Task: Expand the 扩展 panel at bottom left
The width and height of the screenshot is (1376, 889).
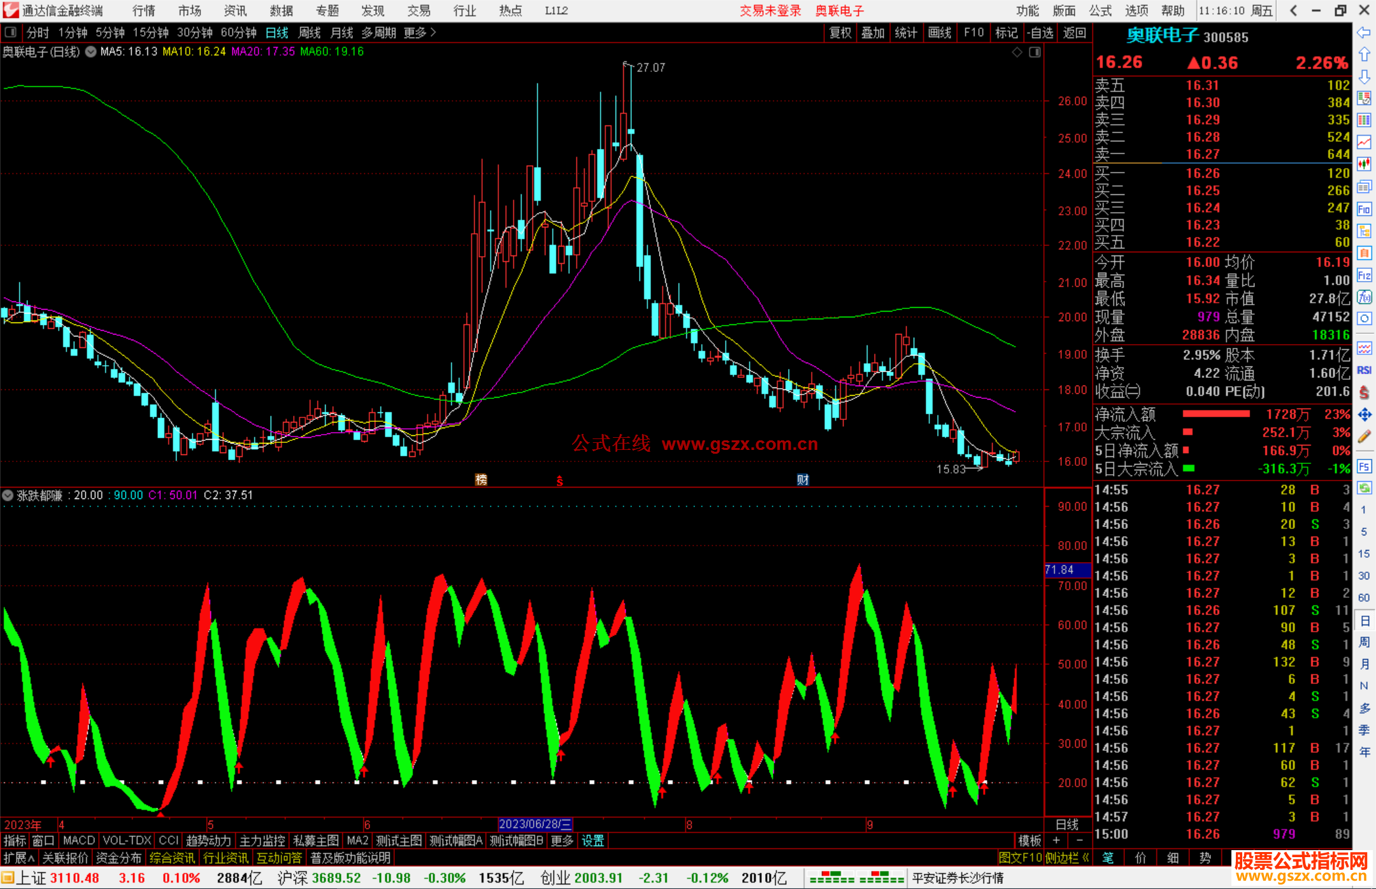Action: tap(19, 858)
